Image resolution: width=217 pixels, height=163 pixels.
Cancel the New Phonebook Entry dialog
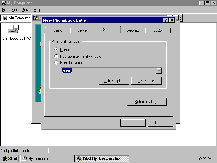160,123
